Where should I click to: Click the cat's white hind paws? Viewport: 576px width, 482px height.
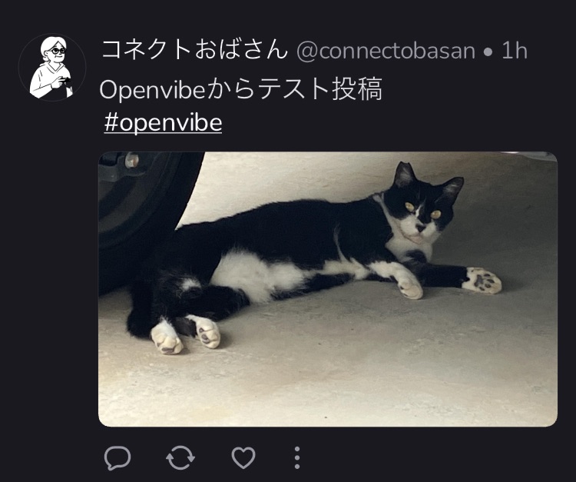(x=185, y=334)
